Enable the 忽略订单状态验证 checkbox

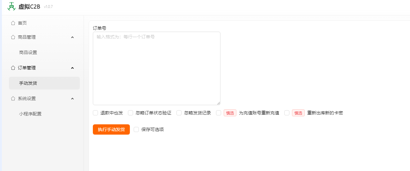point(130,113)
